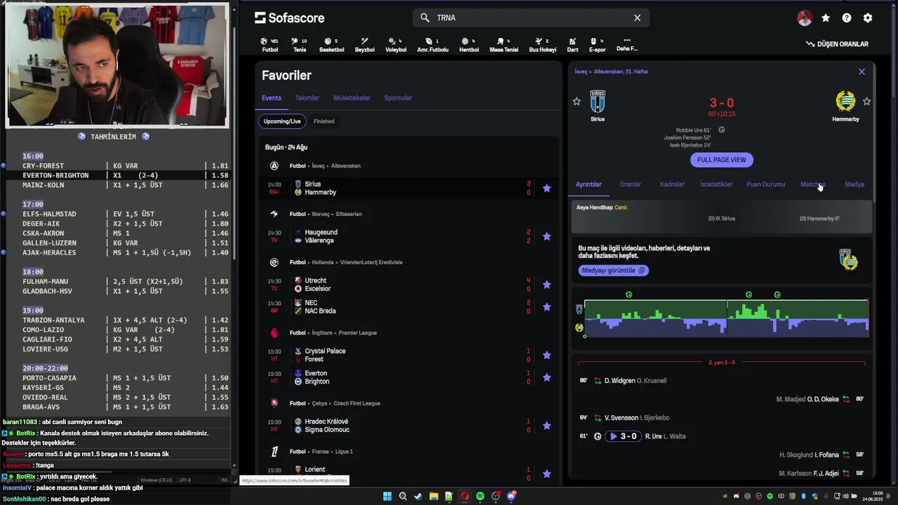The width and height of the screenshot is (898, 505).
Task: Open taskbar Search icon
Action: 403,497
